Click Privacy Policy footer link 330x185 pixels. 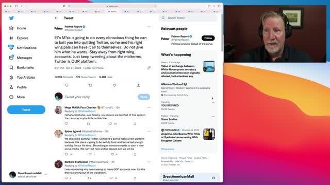tap(186, 158)
